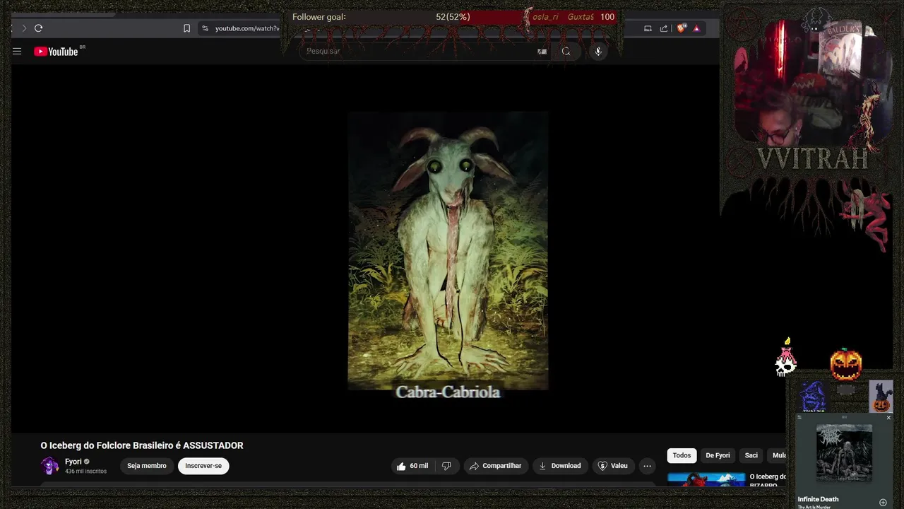Open the Fyori channel name link
This screenshot has width=904, height=509.
click(73, 462)
